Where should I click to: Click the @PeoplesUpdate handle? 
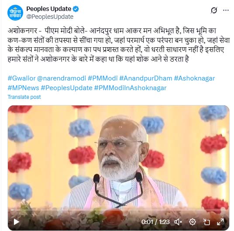pyautogui.click(x=50, y=17)
